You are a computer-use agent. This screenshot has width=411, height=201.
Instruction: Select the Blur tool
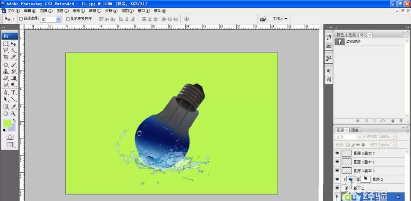click(x=6, y=85)
